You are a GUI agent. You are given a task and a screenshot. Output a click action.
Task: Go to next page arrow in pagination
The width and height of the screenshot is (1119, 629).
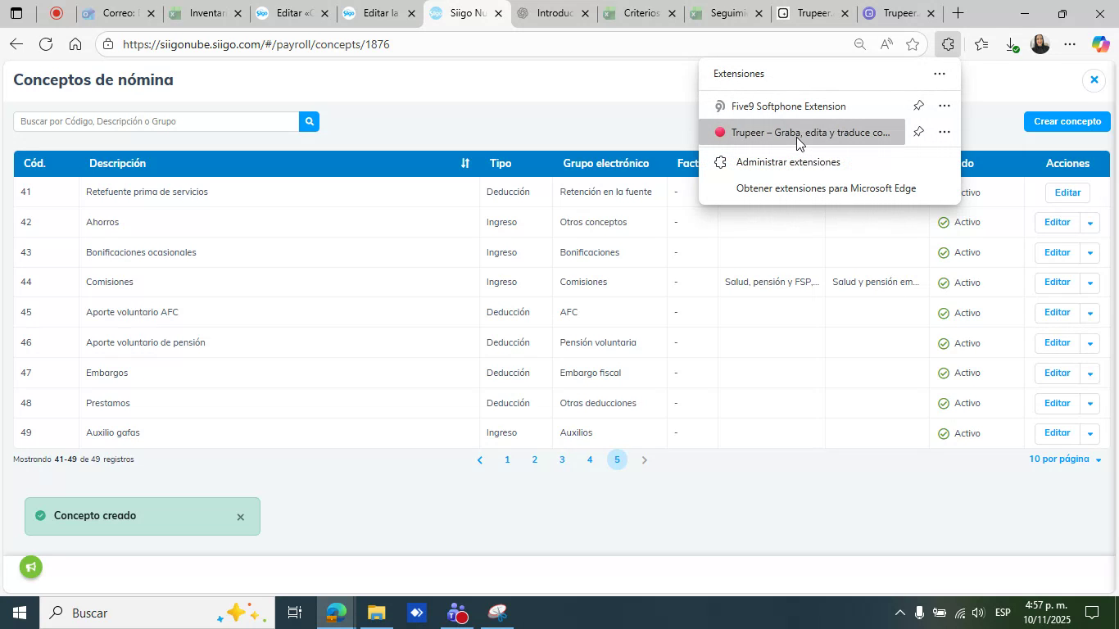pos(645,460)
